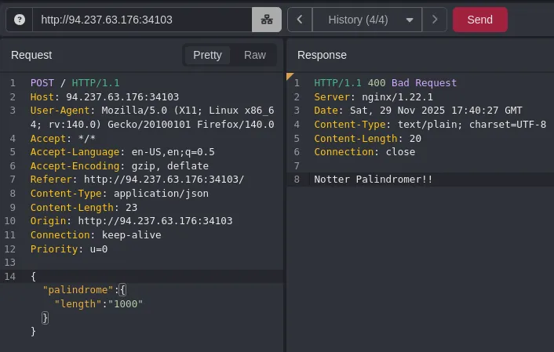554x352 pixels.
Task: Click the POST method on request line
Action: coord(42,83)
